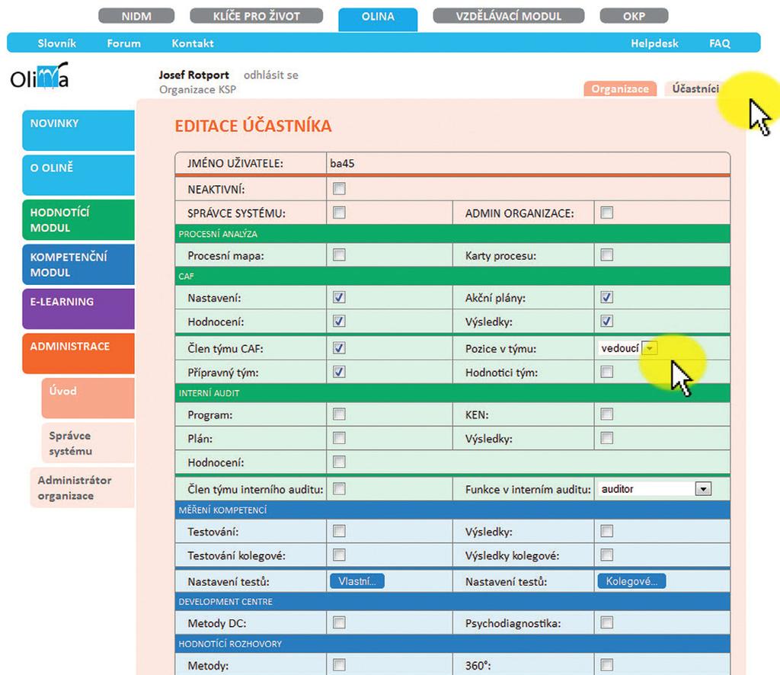The height and width of the screenshot is (675, 780).
Task: Open ADMINISTRACE sidebar section
Action: (78, 353)
